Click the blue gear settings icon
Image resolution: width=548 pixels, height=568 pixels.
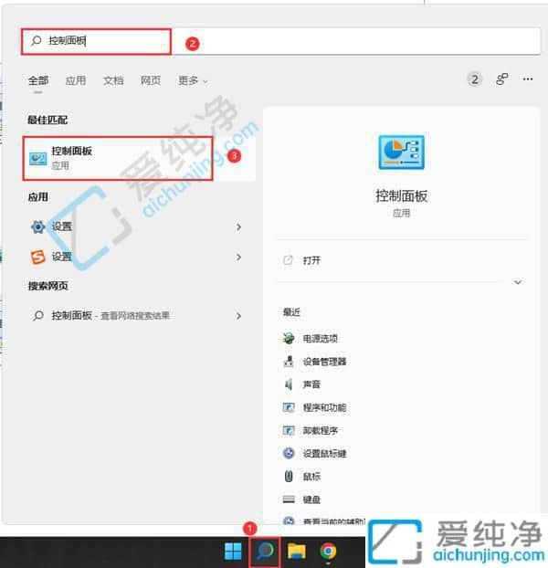[x=38, y=226]
